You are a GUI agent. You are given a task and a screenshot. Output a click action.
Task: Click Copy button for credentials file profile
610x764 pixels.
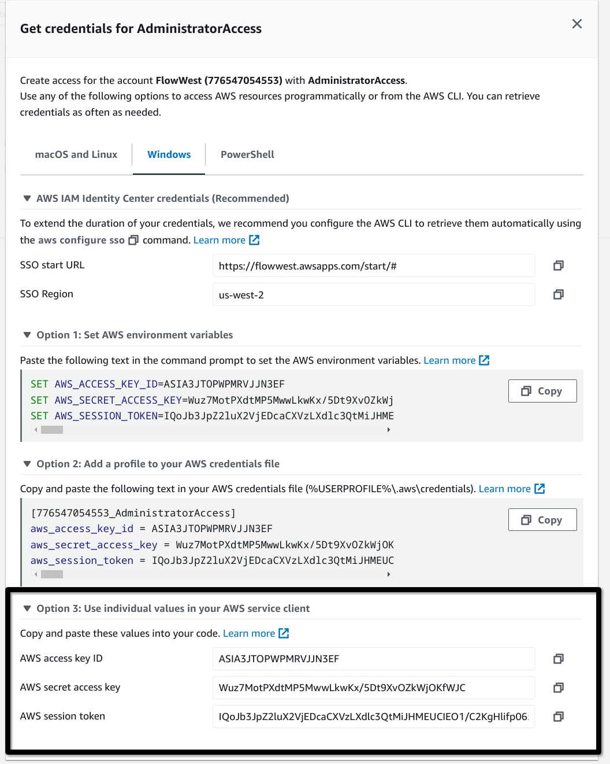[542, 520]
